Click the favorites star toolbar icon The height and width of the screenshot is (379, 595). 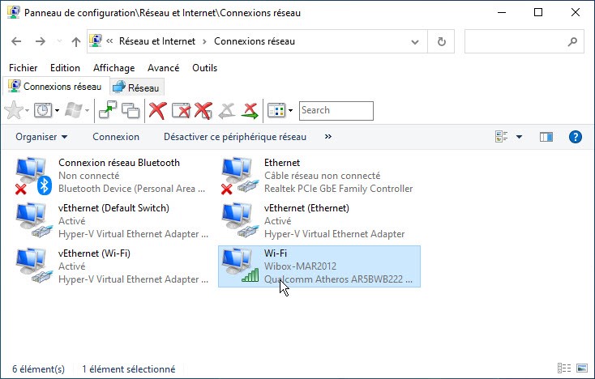(14, 110)
